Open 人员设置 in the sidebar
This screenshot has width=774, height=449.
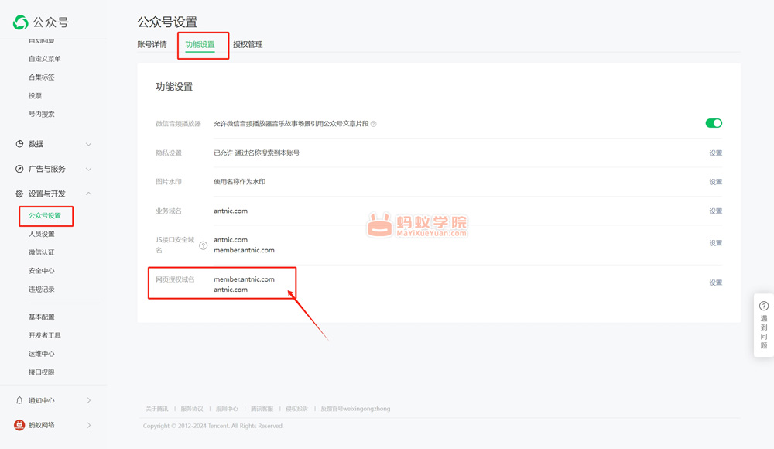coord(42,234)
